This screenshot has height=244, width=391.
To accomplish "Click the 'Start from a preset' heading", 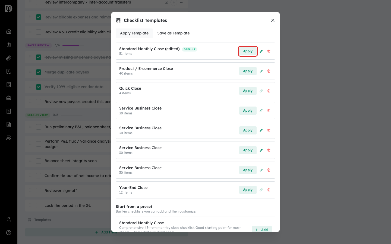I will (x=134, y=207).
